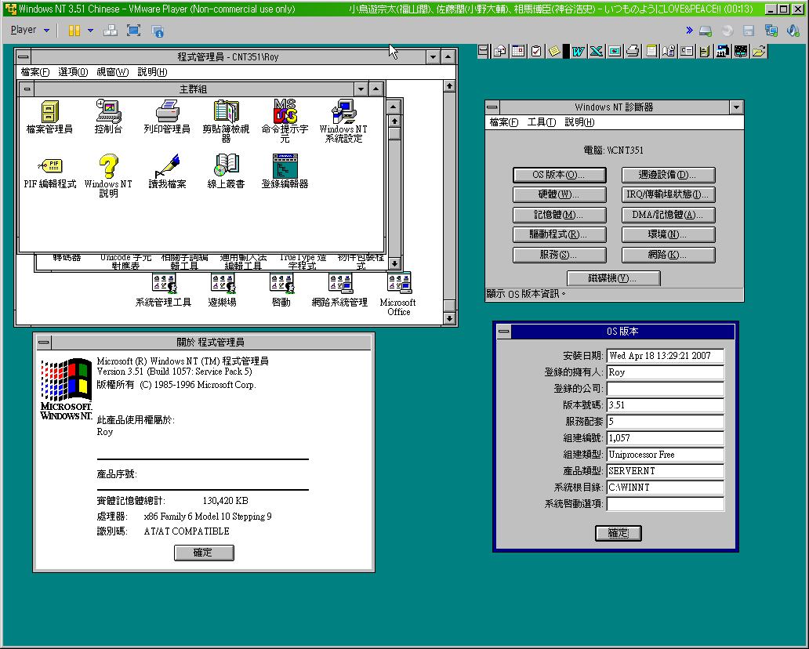Open the 關於 程式管理員 control menu box
The image size is (809, 649).
point(44,342)
